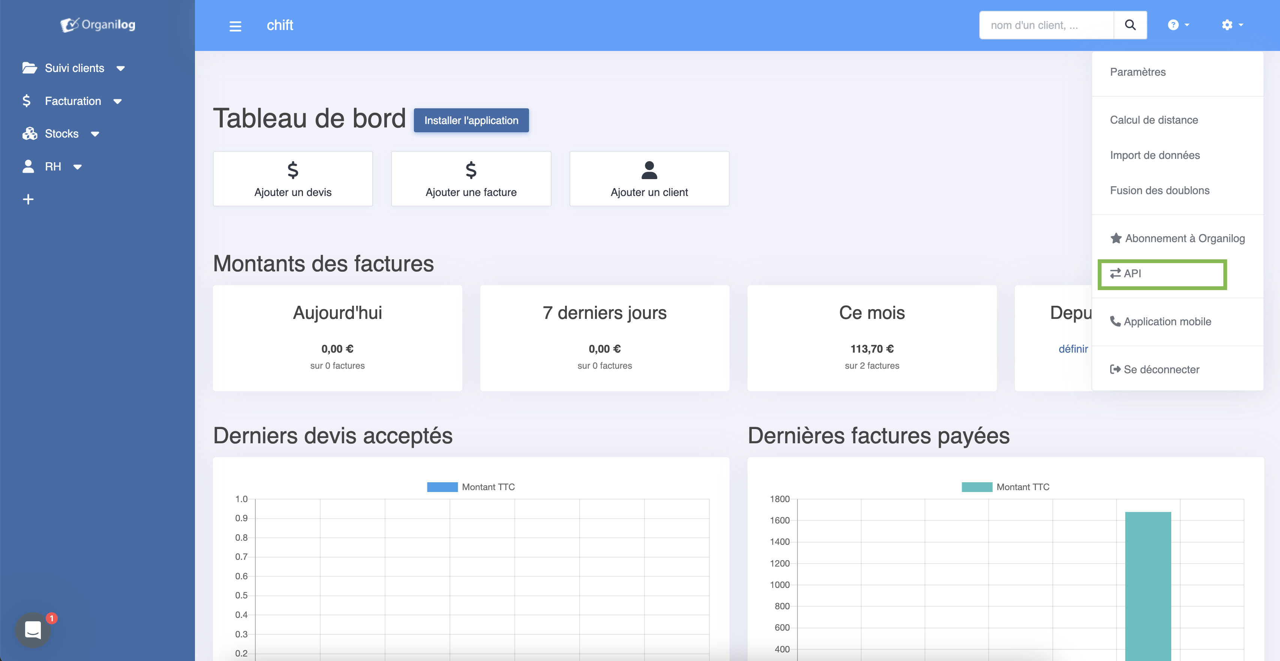Expand the Suivi clients menu

point(74,68)
